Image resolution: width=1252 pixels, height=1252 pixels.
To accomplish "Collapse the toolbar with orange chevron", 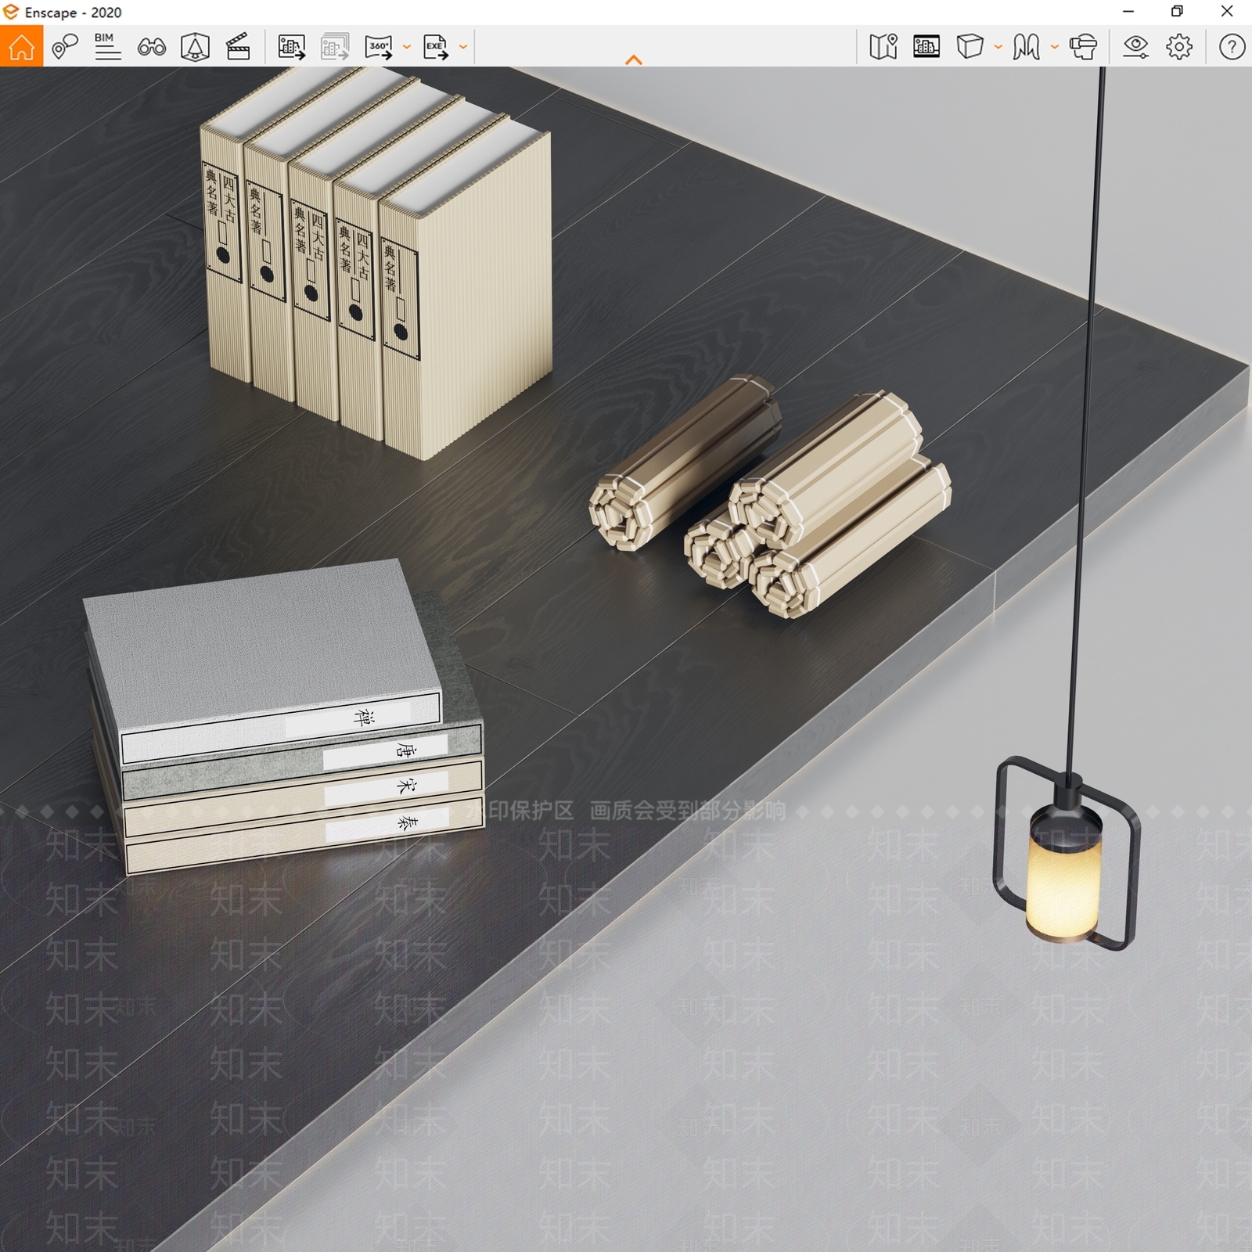I will (x=634, y=59).
